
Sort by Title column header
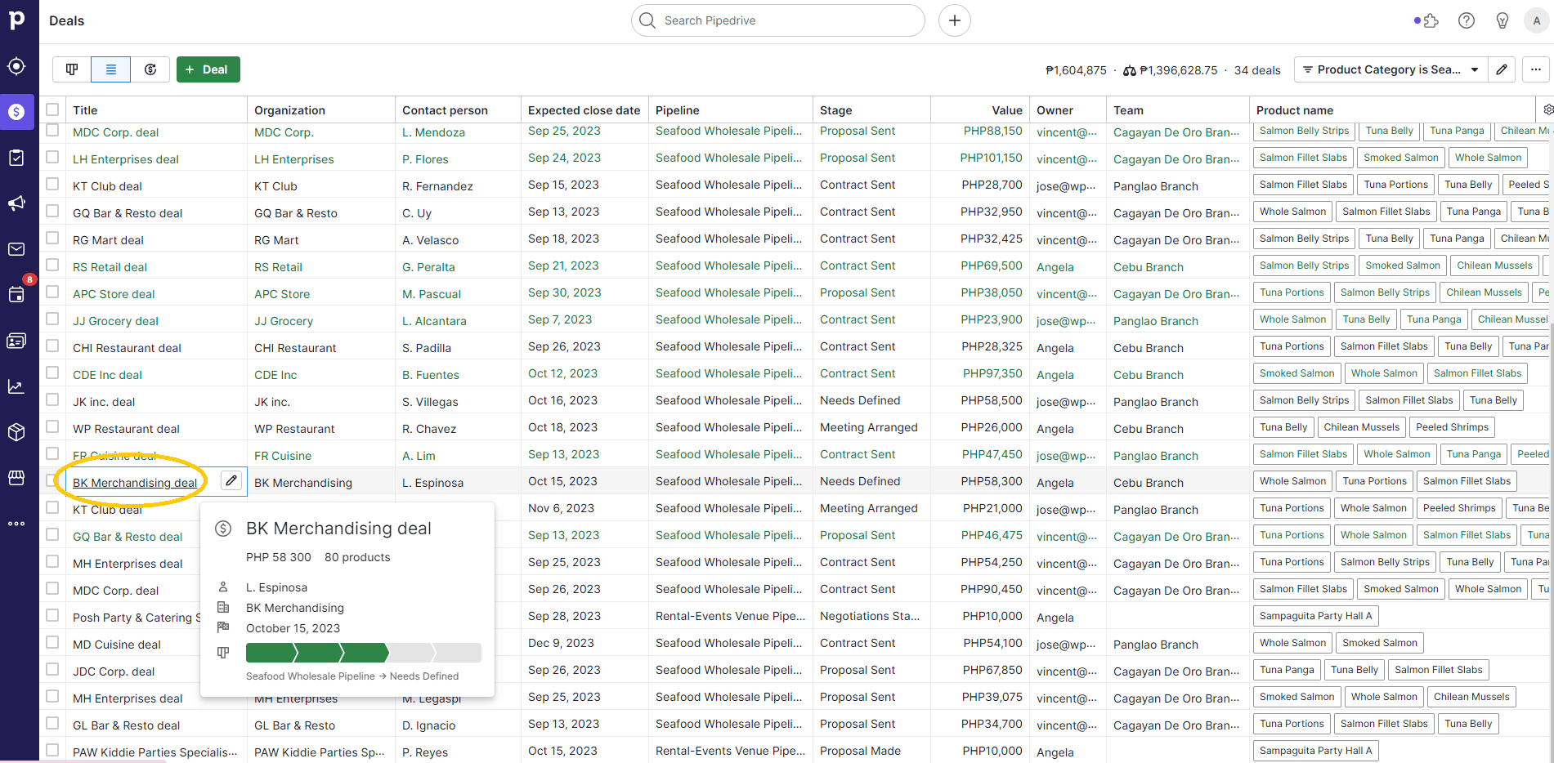click(85, 110)
